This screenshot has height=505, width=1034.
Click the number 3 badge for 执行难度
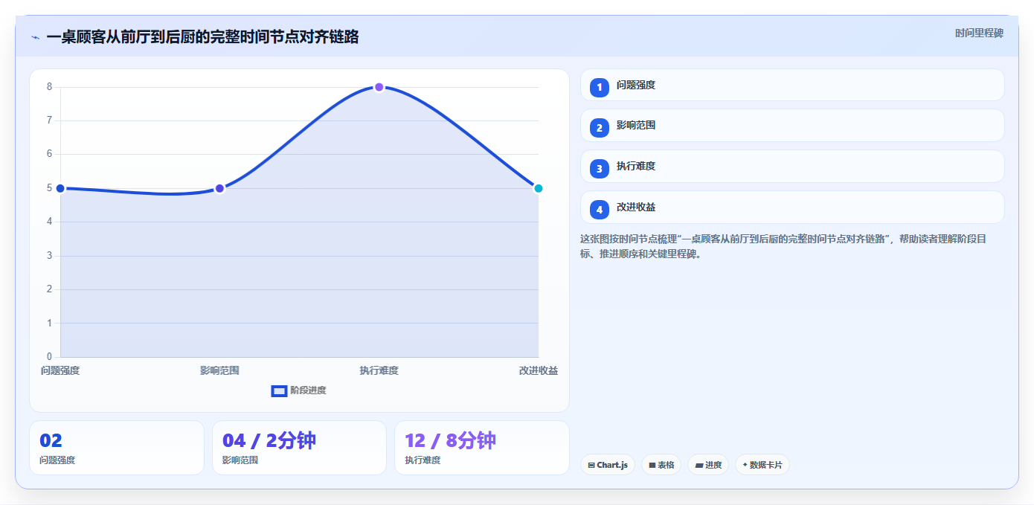[x=600, y=169]
